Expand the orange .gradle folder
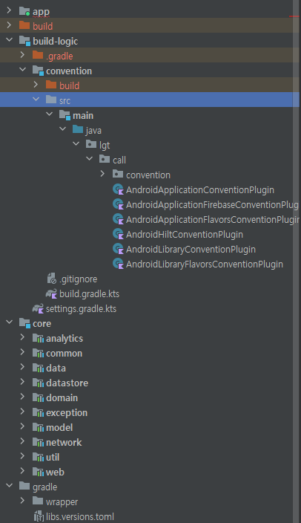This screenshot has height=523, width=301. [x=23, y=55]
